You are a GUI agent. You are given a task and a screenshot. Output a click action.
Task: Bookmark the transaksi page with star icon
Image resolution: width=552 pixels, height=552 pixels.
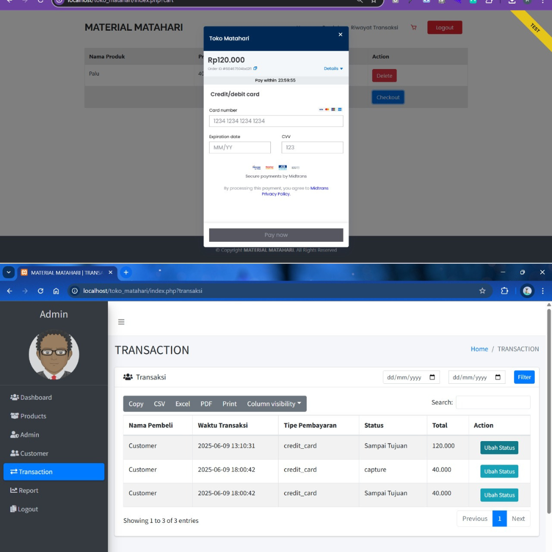482,291
